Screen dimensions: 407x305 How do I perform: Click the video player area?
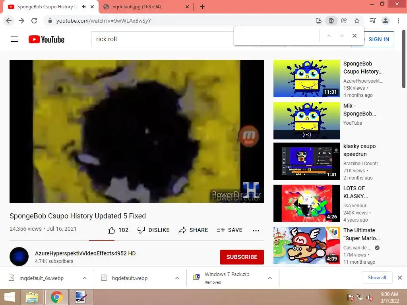click(137, 131)
